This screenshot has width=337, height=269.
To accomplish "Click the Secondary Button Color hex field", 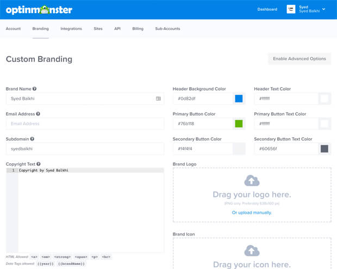I will [x=203, y=149].
